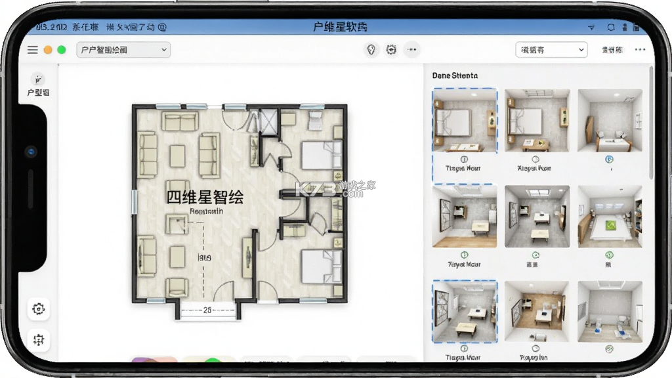The width and height of the screenshot is (672, 378).
Task: Click the icon above Tiagel Meur label
Action: [x=464, y=349]
